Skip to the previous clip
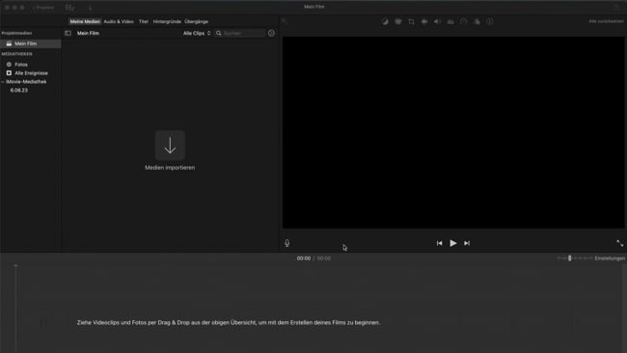The height and width of the screenshot is (353, 627). coord(440,243)
